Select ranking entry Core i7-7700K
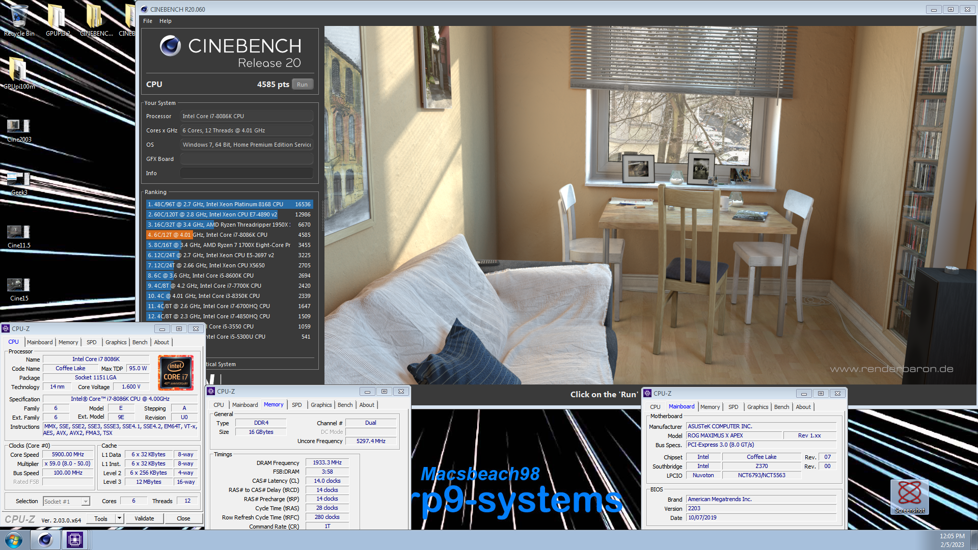 [229, 286]
